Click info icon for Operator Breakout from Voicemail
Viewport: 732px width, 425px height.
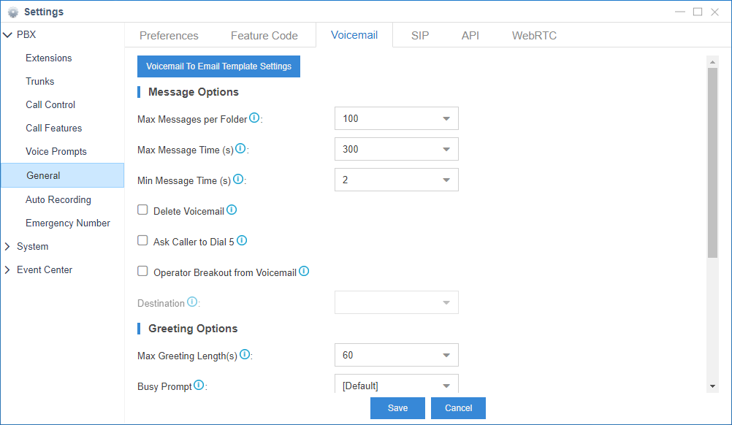[x=304, y=272]
